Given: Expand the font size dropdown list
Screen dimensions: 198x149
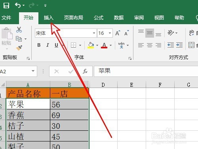Looking at the screenshot, I should pos(110,33).
